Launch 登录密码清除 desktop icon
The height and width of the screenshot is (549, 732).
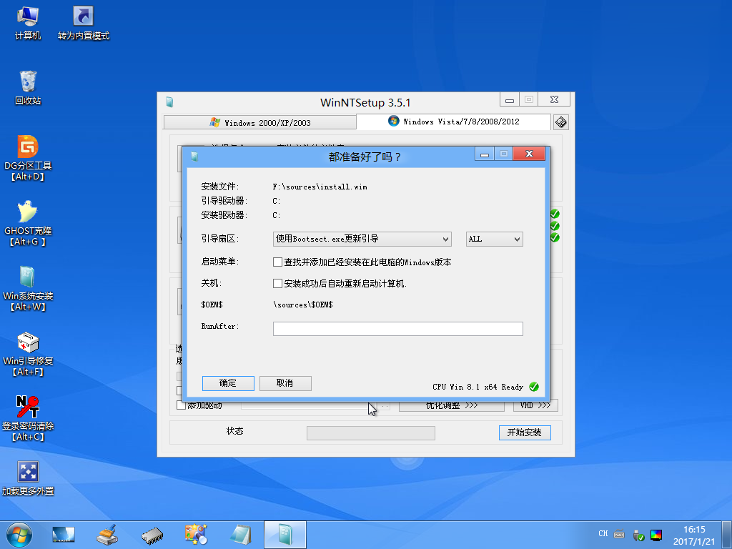point(28,418)
